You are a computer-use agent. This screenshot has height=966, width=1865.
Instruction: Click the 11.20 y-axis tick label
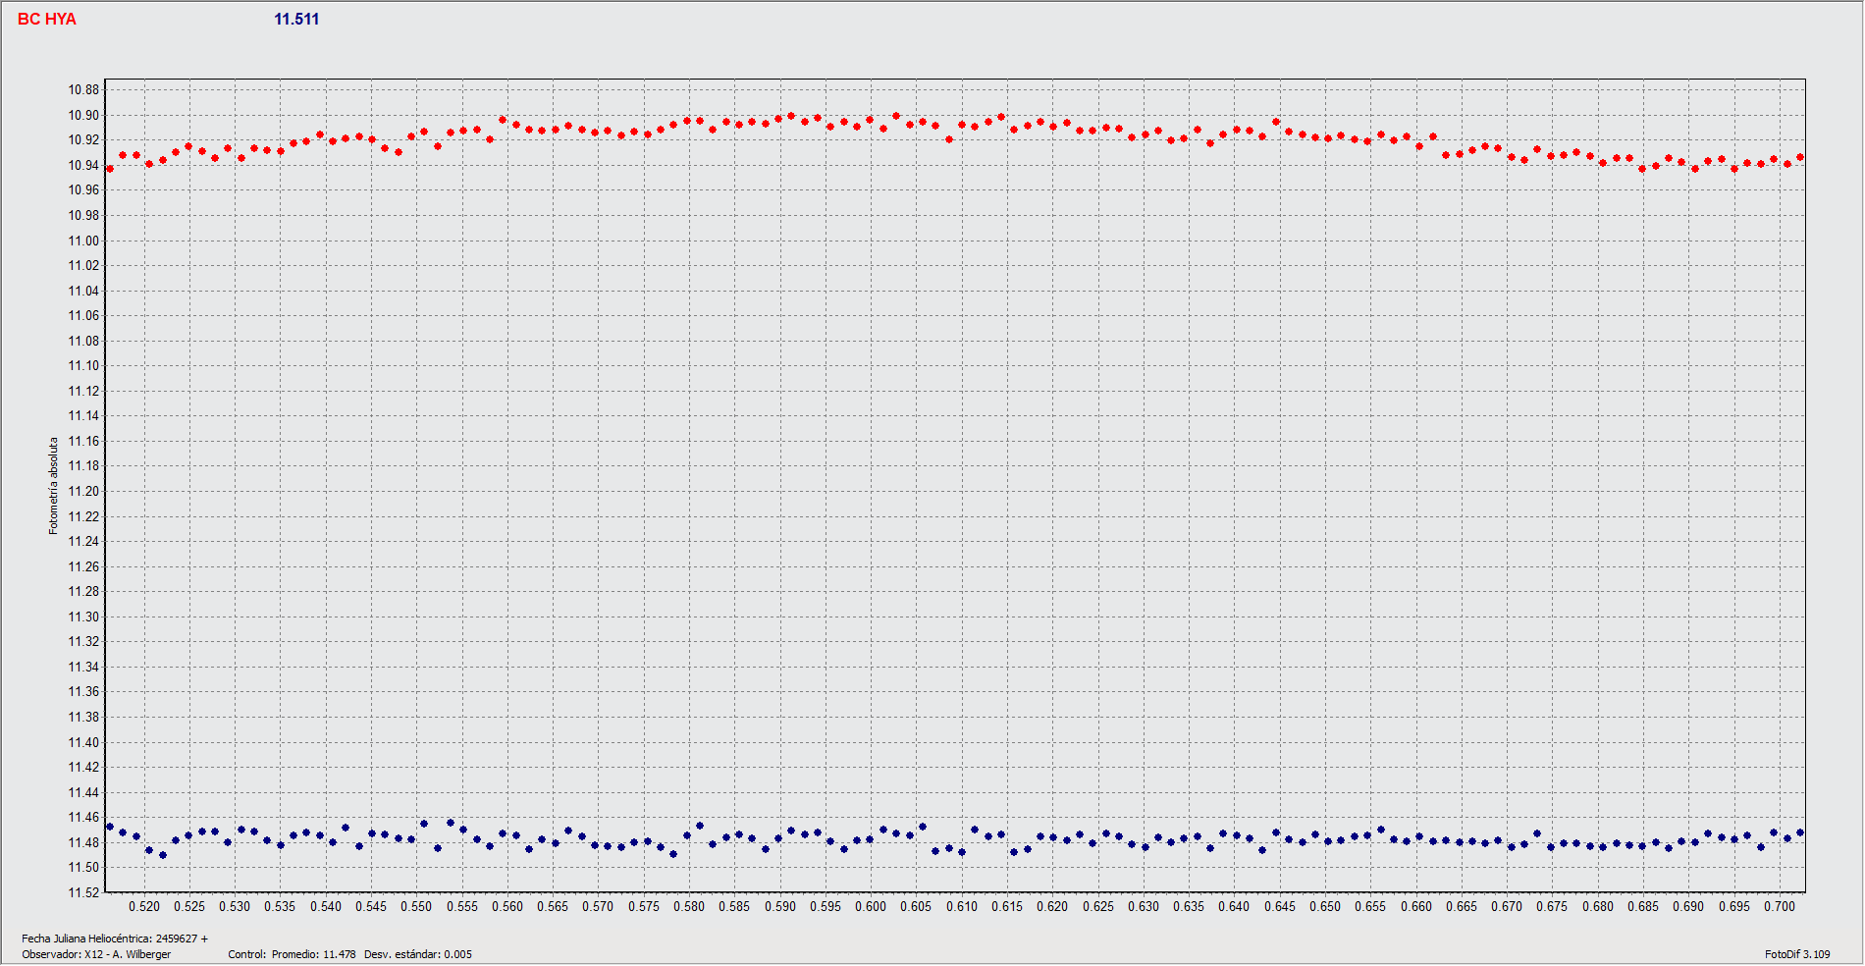coord(83,492)
